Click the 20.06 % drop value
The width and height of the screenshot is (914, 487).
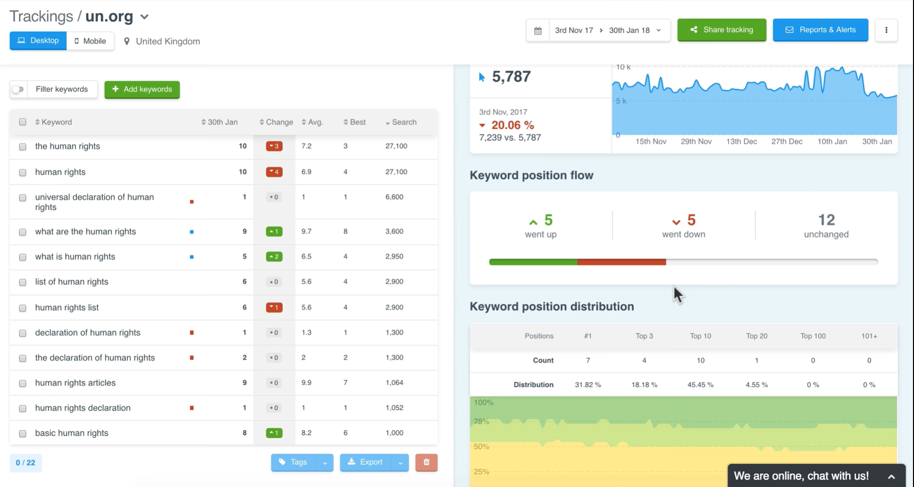[x=512, y=125]
